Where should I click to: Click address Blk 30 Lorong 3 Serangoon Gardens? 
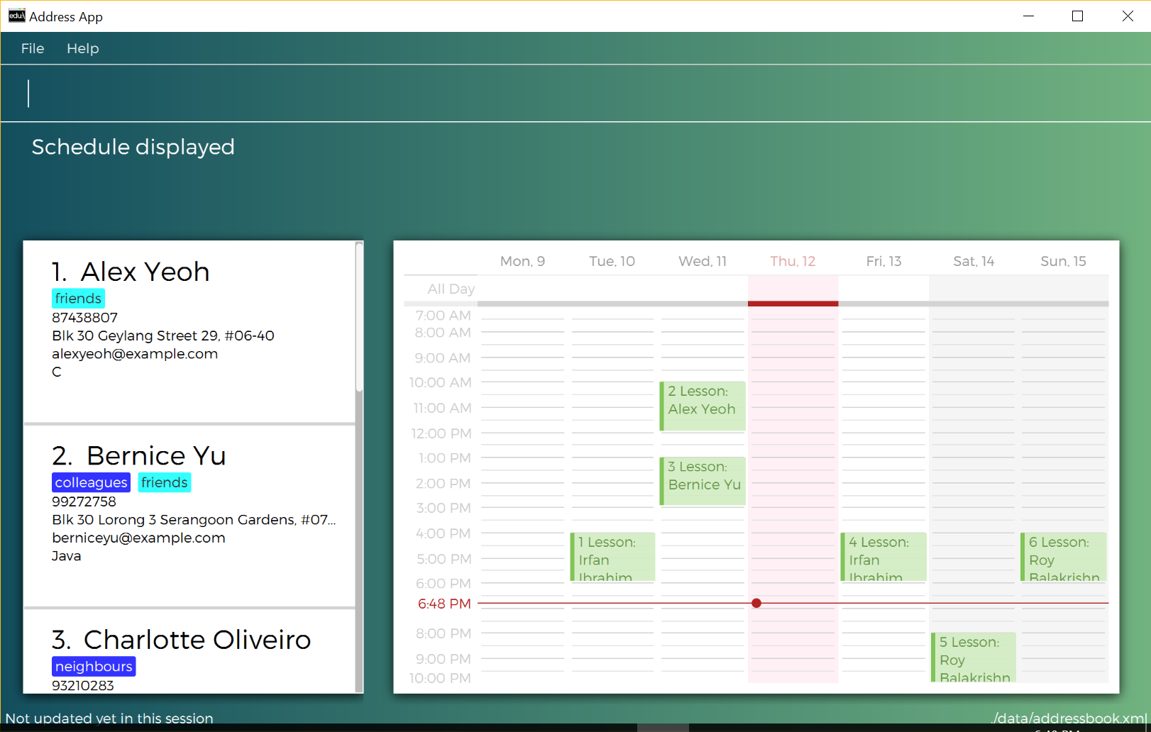194,520
